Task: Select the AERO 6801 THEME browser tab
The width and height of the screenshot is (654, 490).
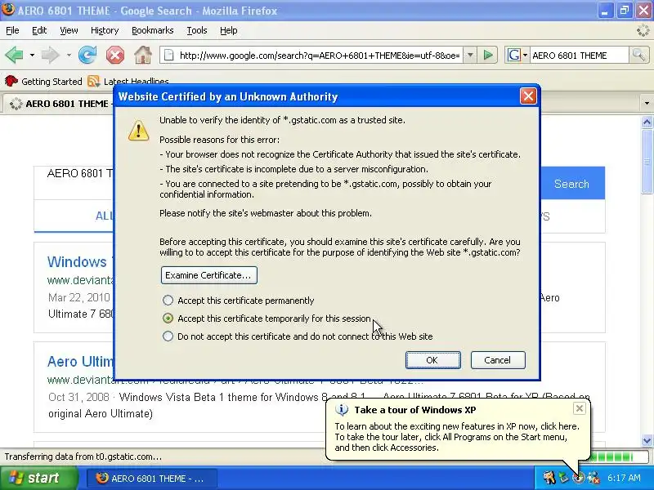Action: [x=59, y=104]
